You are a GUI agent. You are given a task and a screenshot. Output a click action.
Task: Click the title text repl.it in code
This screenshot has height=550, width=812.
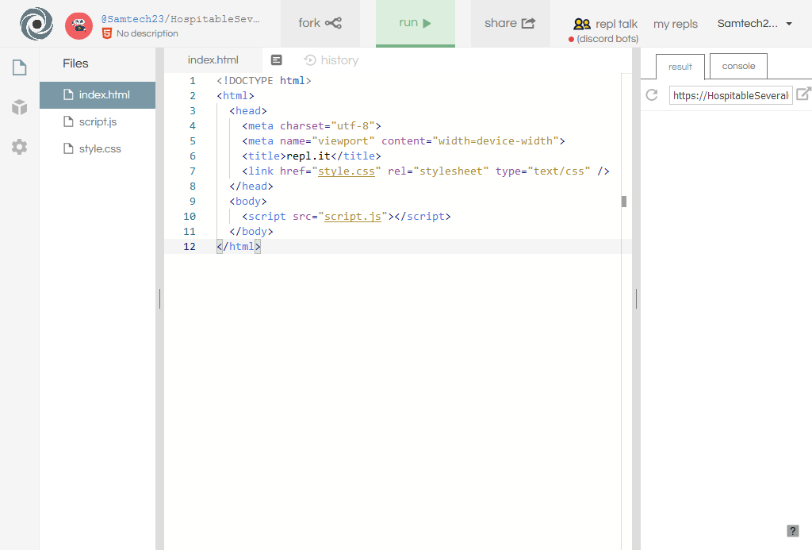[x=308, y=156]
